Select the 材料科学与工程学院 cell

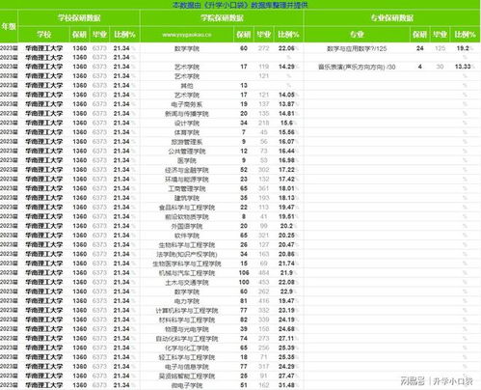(x=187, y=320)
